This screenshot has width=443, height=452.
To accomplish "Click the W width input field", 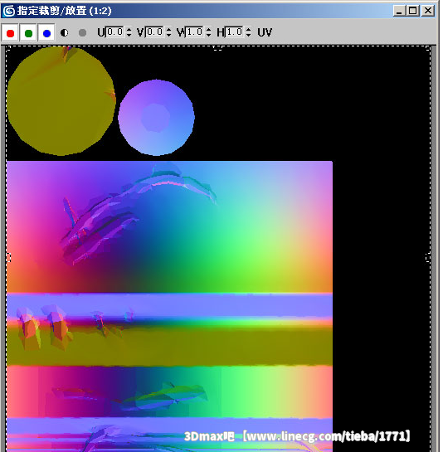I will click(x=195, y=32).
